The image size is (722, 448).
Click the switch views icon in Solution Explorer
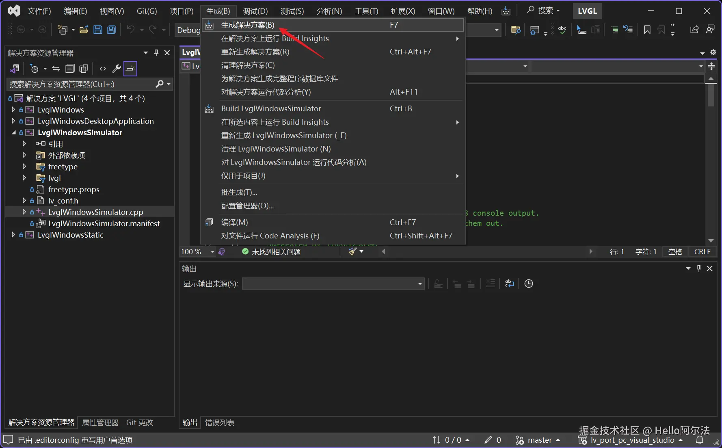pos(15,69)
